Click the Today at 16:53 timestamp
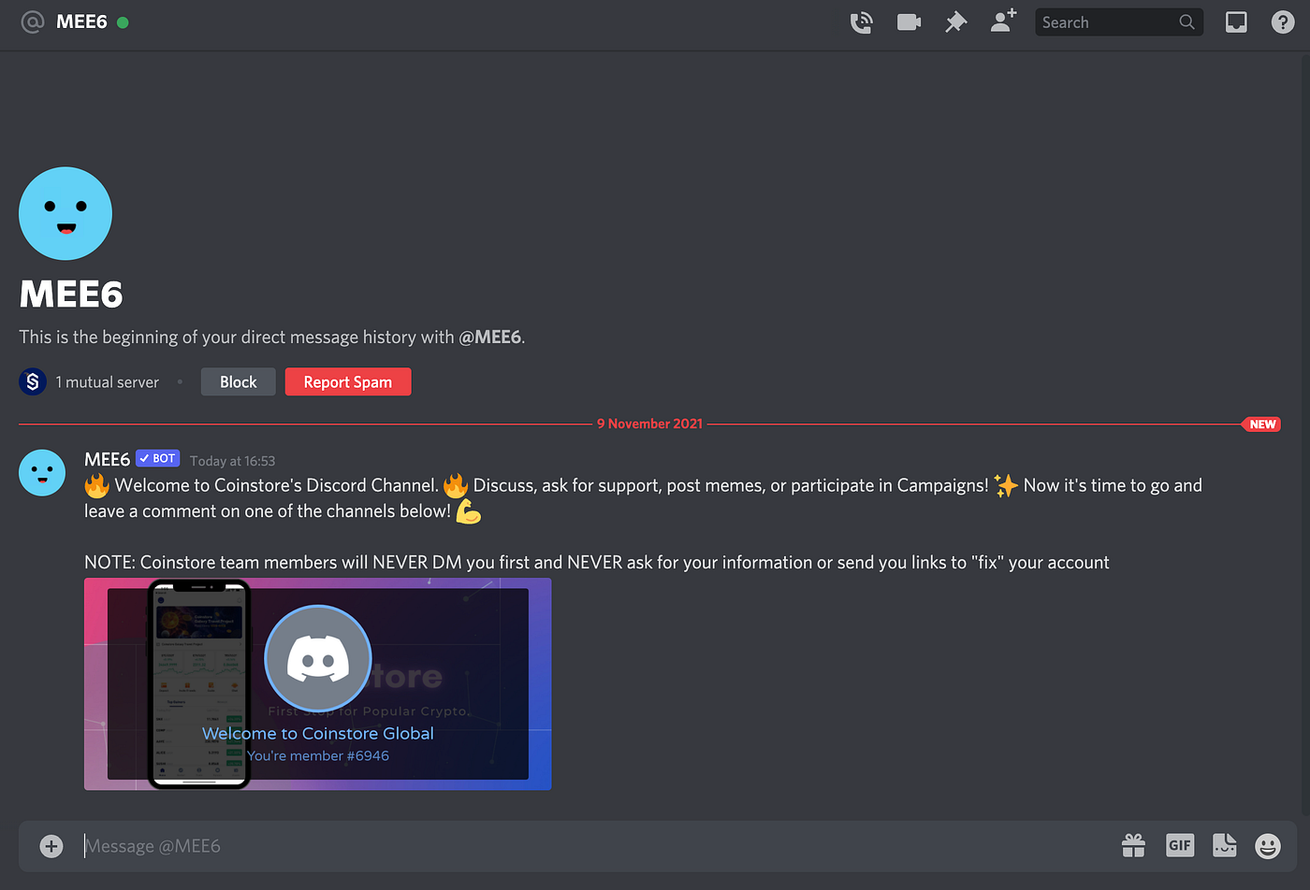This screenshot has height=890, width=1310. [x=232, y=461]
